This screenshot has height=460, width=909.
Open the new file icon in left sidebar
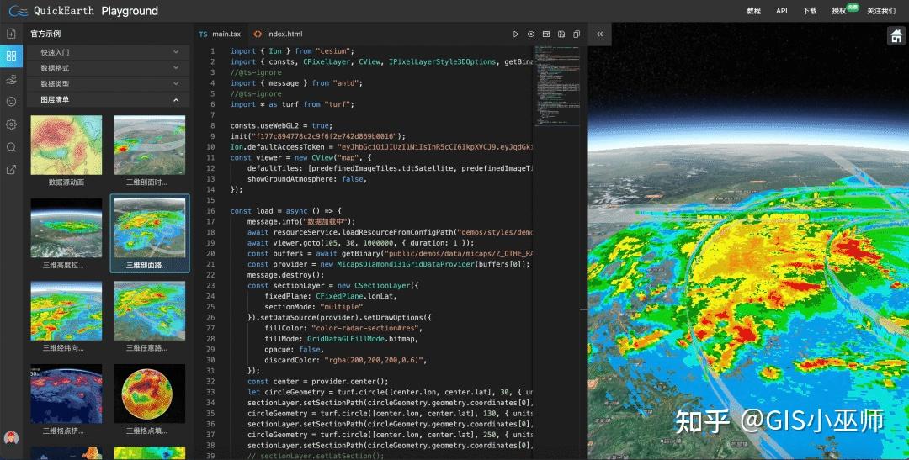(11, 34)
